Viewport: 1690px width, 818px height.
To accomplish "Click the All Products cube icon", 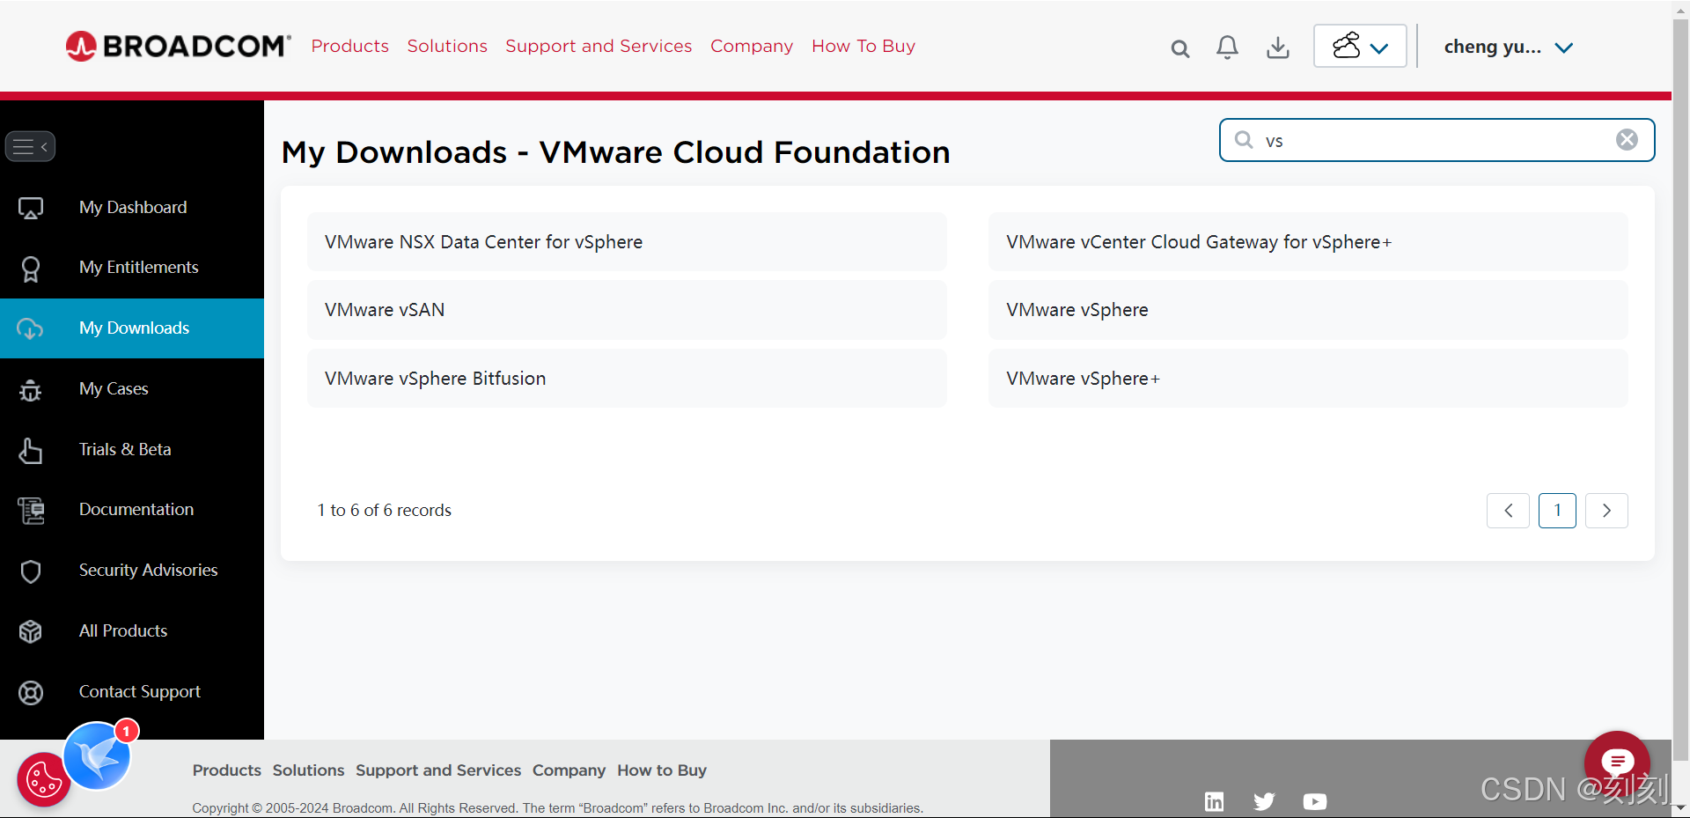I will click(x=31, y=631).
